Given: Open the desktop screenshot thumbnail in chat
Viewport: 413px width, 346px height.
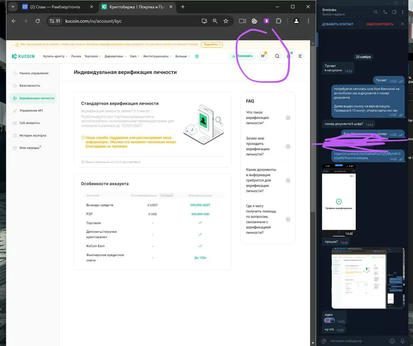Looking at the screenshot, I should pos(368,278).
